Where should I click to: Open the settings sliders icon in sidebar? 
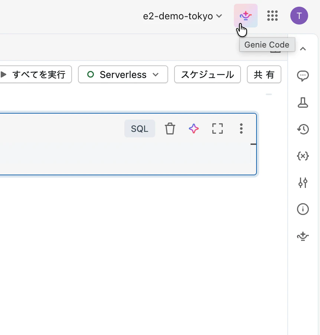point(303,183)
